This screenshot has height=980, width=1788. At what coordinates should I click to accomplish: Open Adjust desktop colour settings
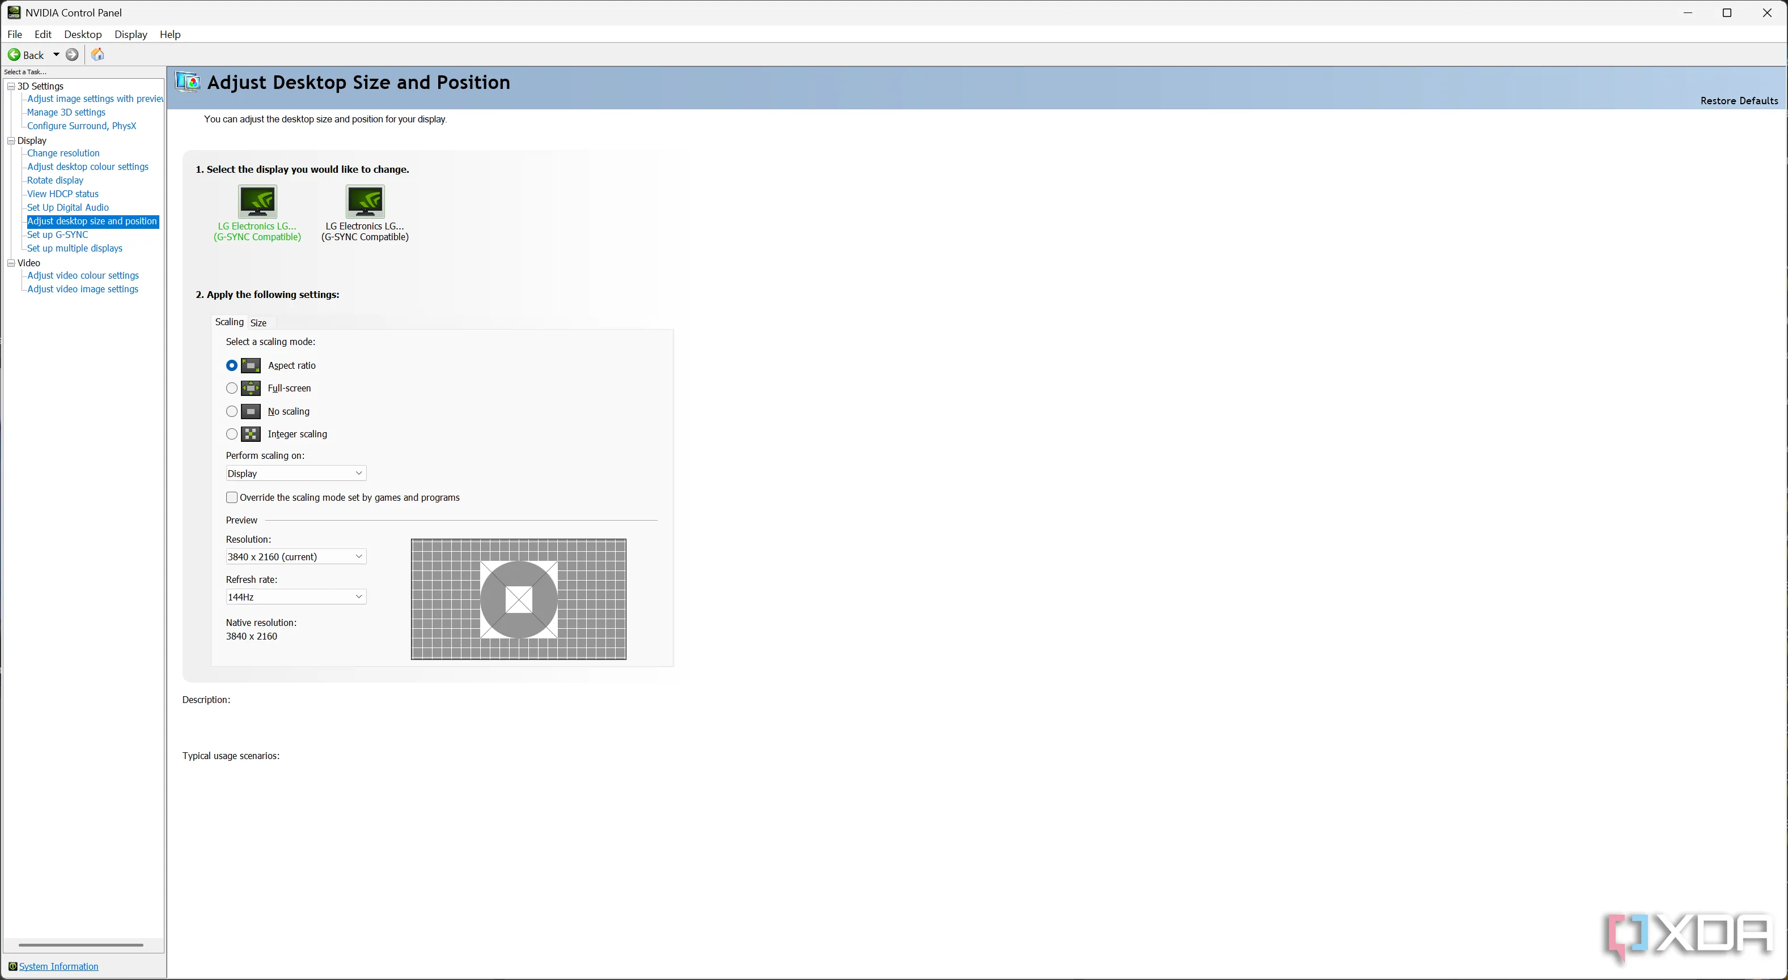[87, 167]
